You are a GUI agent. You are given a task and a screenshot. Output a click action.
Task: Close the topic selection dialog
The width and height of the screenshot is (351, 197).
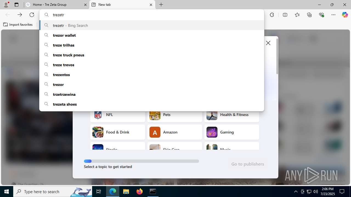268,43
